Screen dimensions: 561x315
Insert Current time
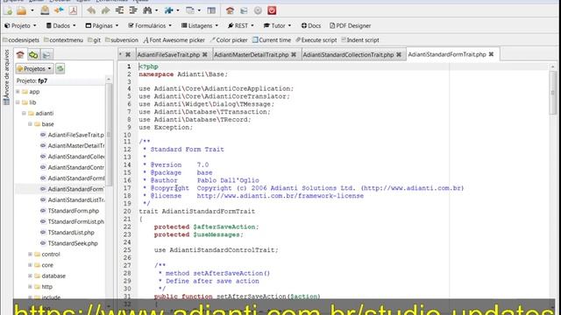(x=272, y=40)
